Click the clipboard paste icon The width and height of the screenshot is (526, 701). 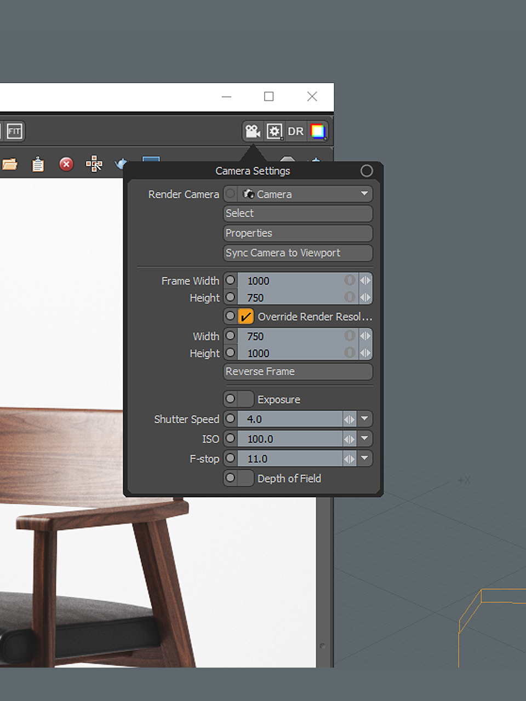tap(38, 164)
